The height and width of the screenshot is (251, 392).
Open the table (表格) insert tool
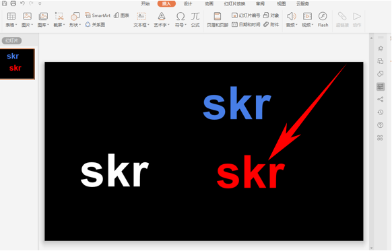11,20
